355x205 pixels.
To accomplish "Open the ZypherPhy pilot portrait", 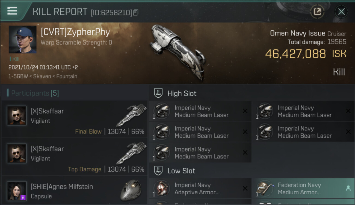I will coord(22,39).
